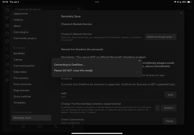Tap the battery indicator in status bar
Image resolution: width=194 pixels, height=135 pixels.
(189, 2)
